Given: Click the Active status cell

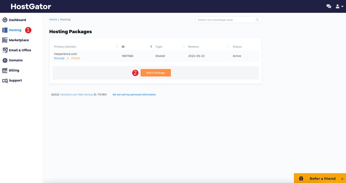Looking at the screenshot, I should pos(237,56).
